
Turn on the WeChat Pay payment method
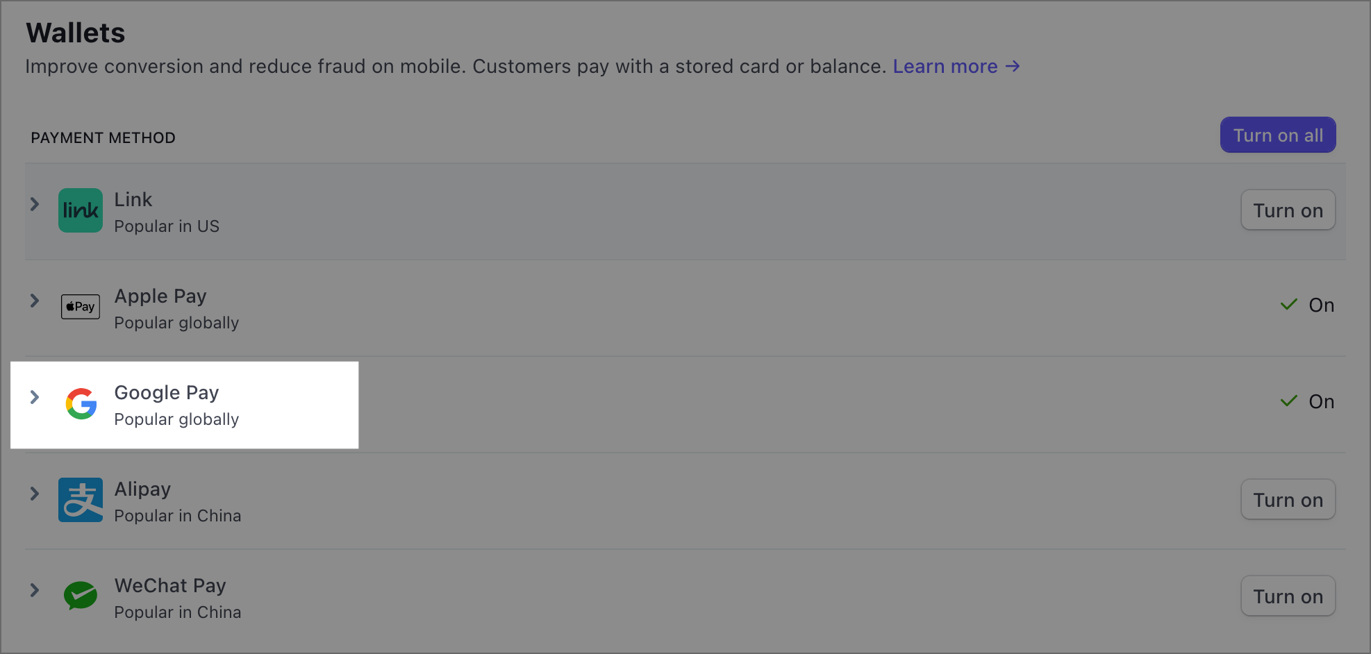[1288, 596]
